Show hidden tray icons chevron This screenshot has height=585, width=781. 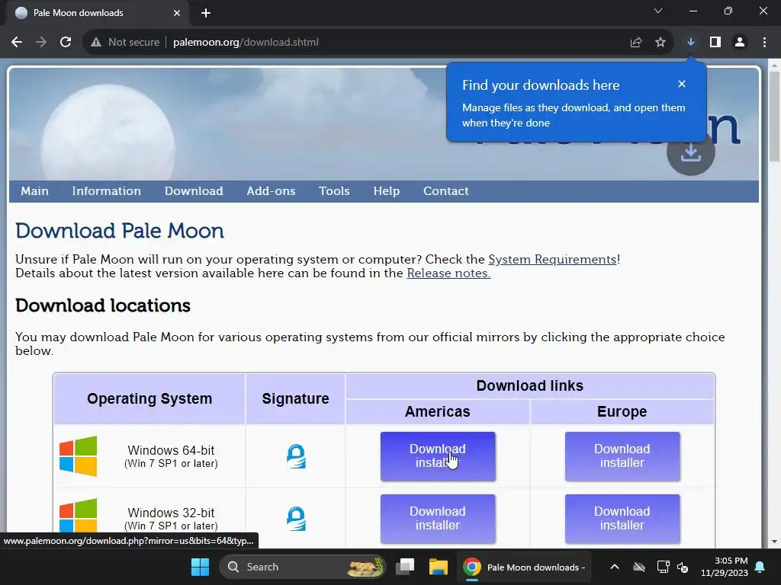[615, 567]
